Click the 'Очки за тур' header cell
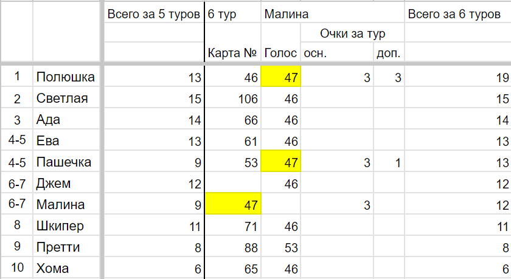511x279 pixels. (x=352, y=33)
